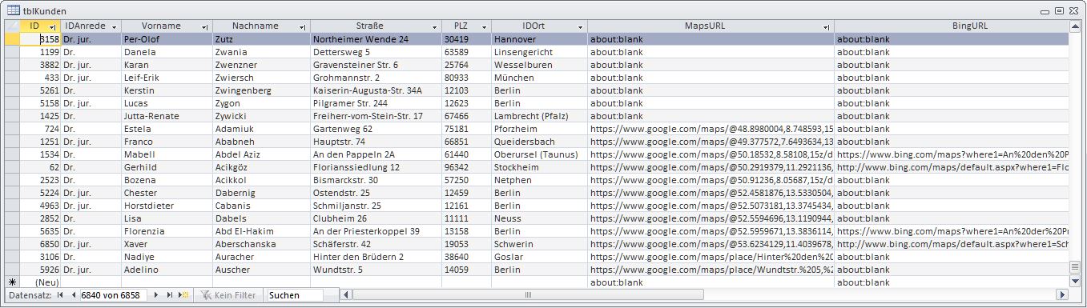Image resolution: width=1087 pixels, height=308 pixels.
Task: Click the Vorname cell Leif-Erik
Action: point(167,78)
